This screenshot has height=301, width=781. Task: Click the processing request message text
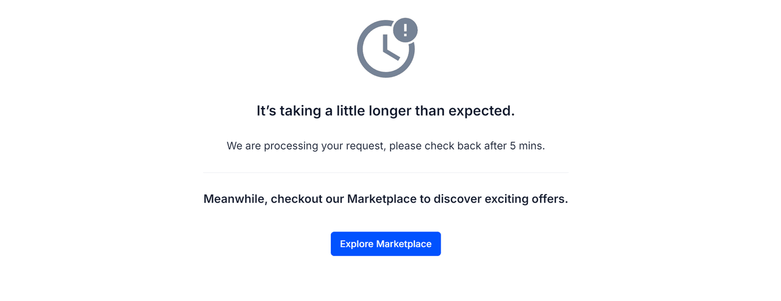(386, 146)
